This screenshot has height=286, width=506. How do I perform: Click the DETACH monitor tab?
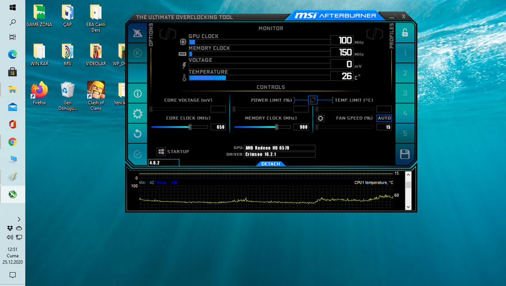270,164
